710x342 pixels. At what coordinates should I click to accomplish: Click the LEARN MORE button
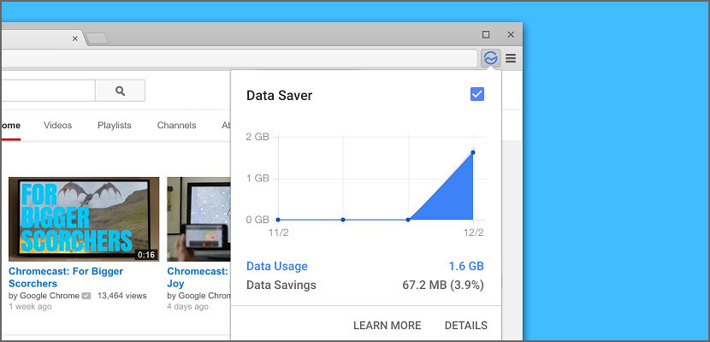tap(388, 325)
